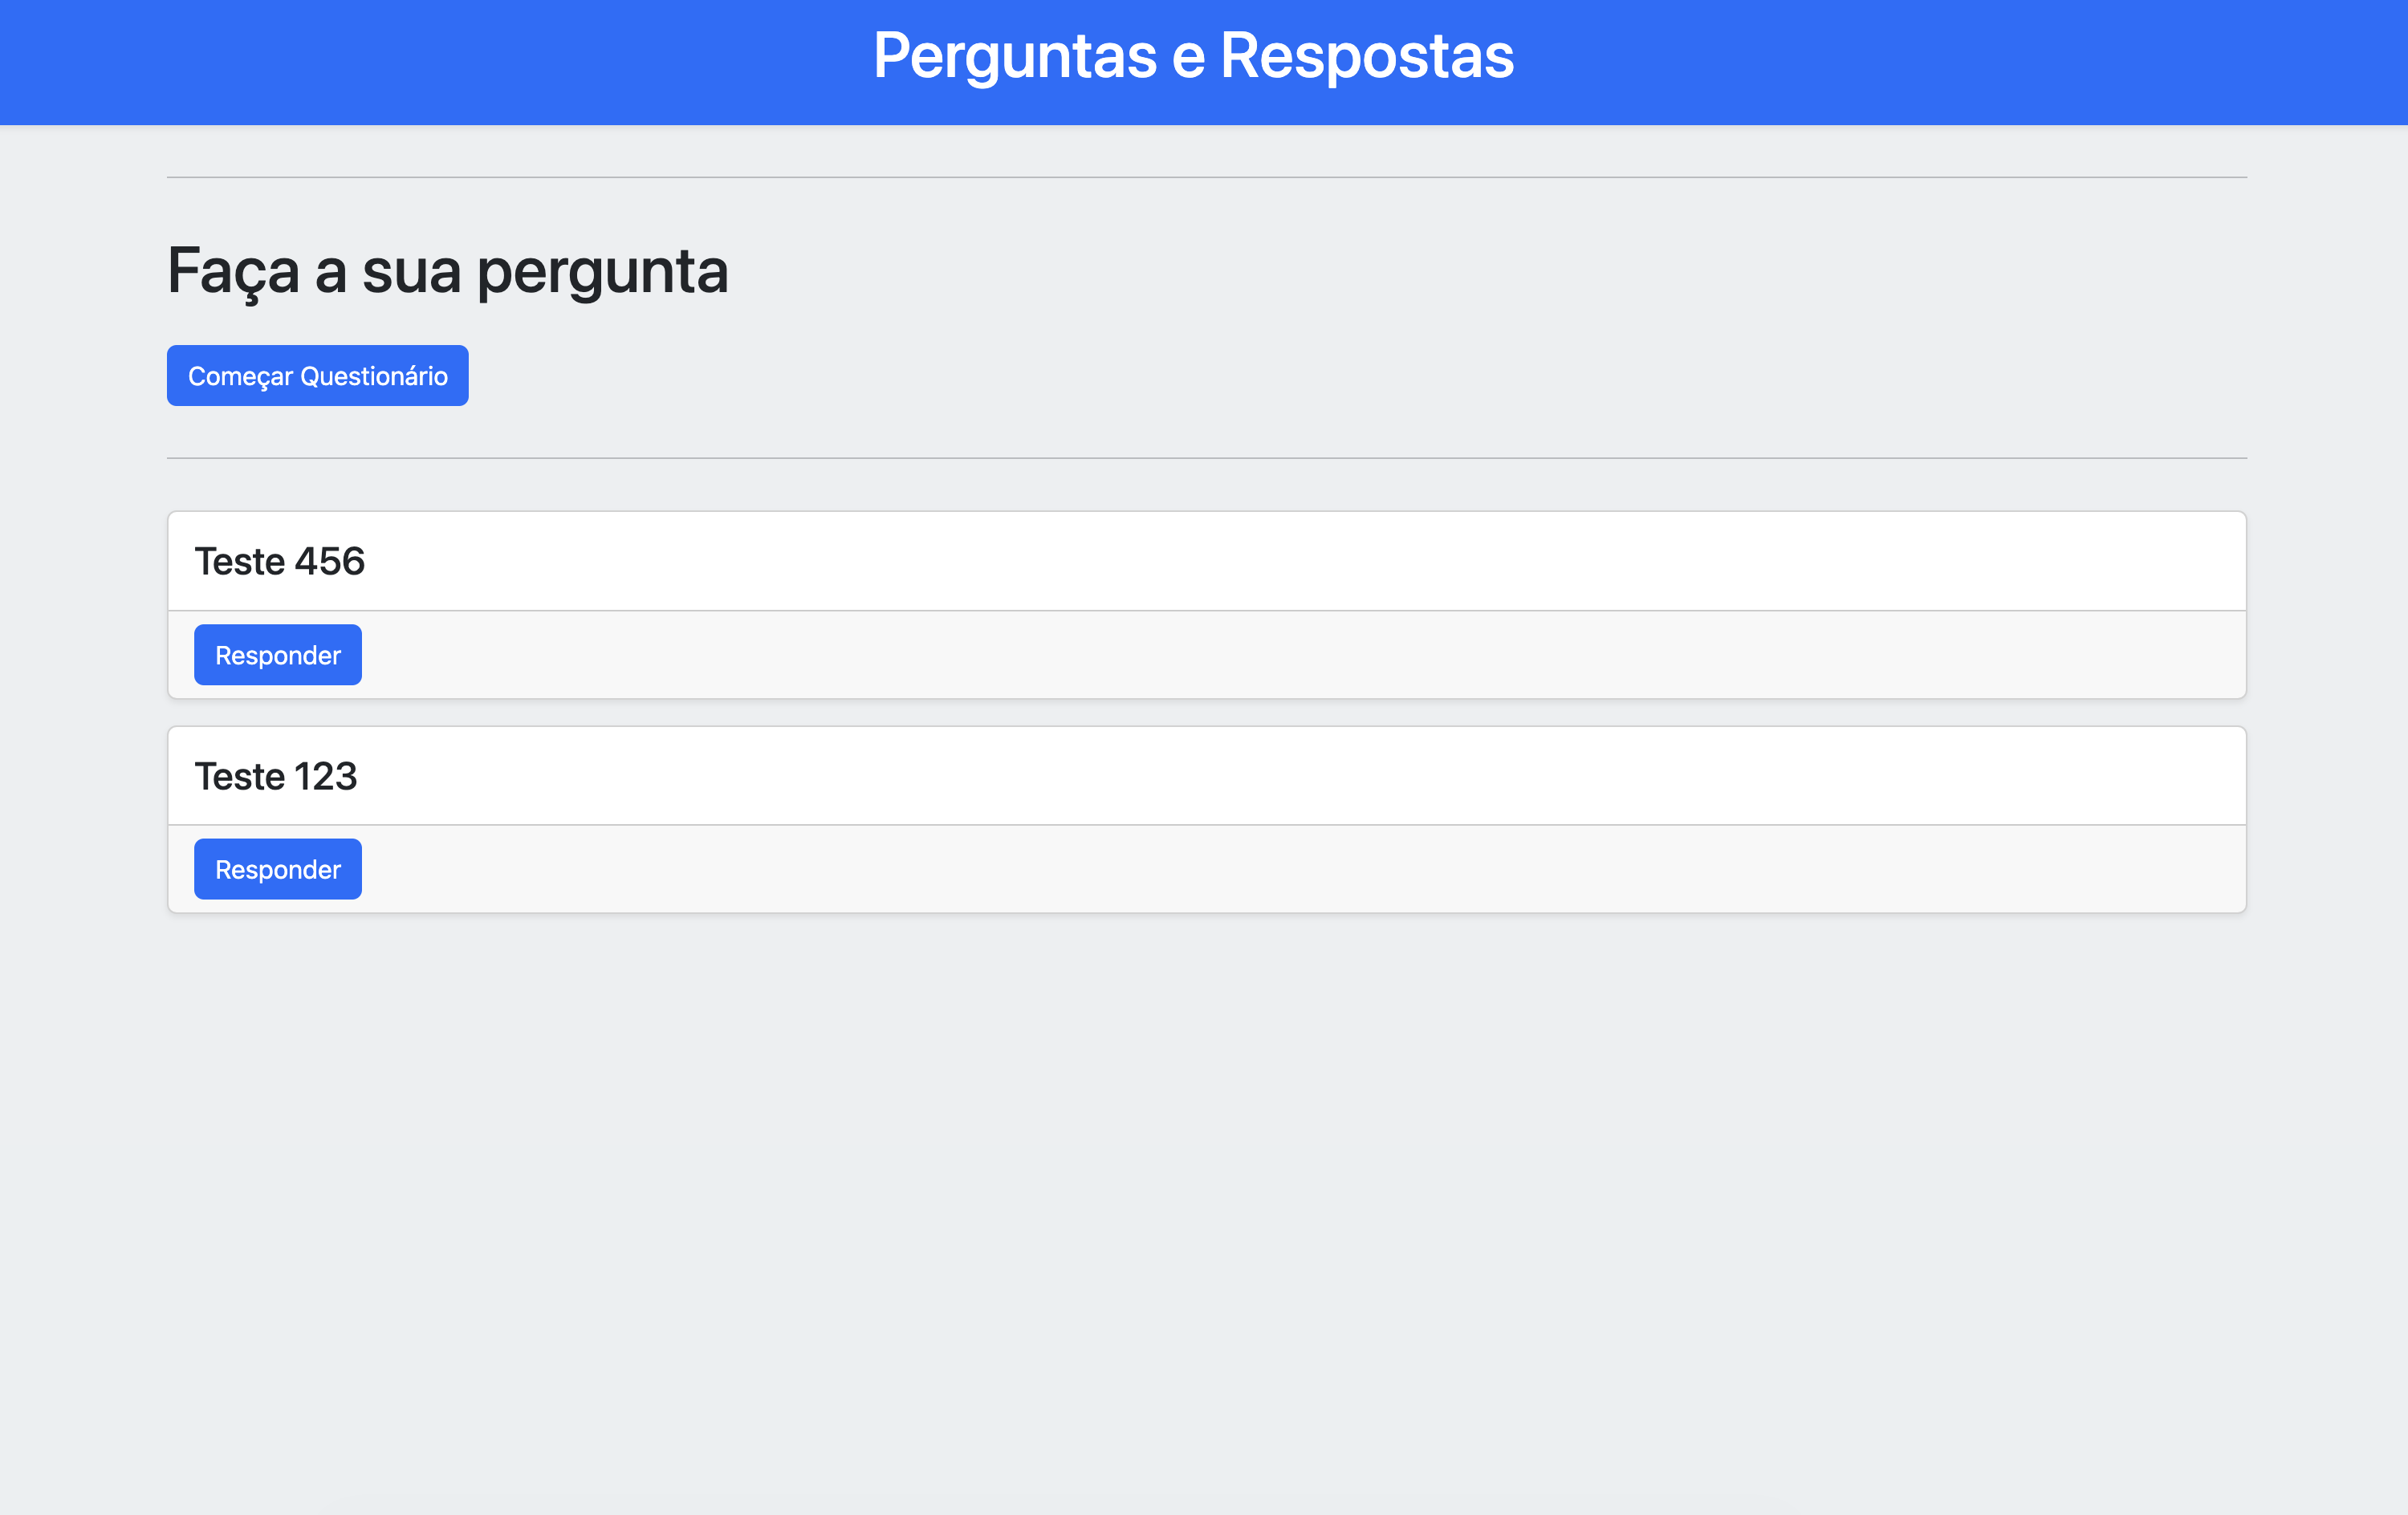Viewport: 2408px width, 1515px height.
Task: Open the Teste 123 question title
Action: 276,776
